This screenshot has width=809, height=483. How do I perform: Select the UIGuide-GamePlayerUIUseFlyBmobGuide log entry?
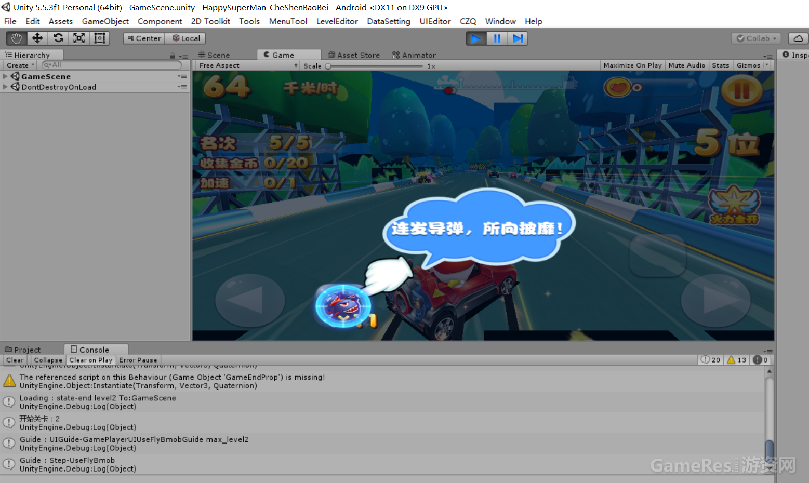tap(382, 444)
